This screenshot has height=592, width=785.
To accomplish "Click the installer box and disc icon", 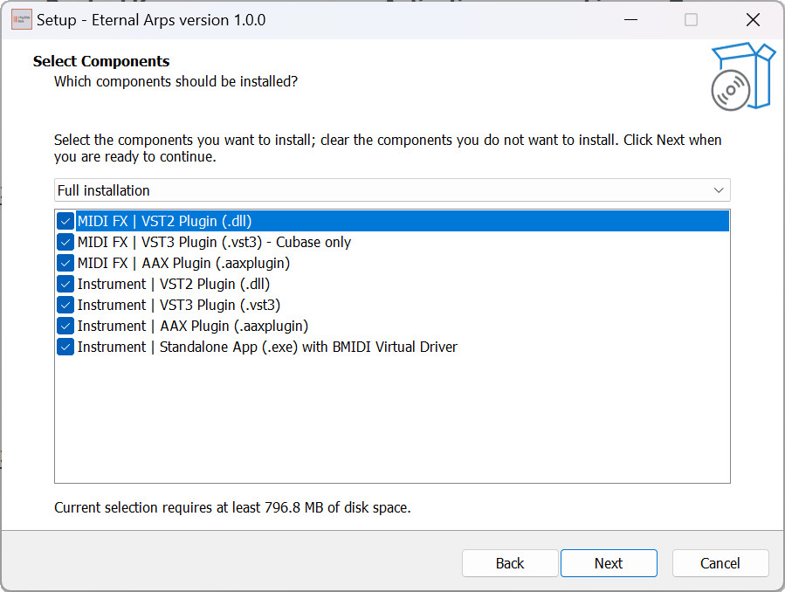I will pos(743,77).
